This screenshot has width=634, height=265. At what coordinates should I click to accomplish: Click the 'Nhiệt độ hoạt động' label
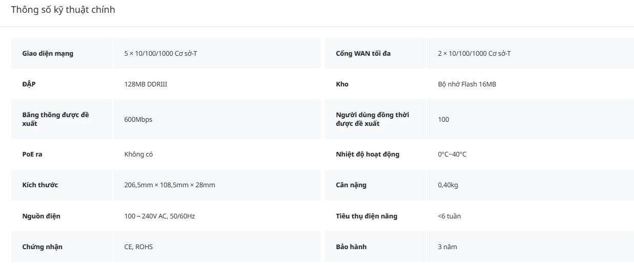pyautogui.click(x=367, y=154)
